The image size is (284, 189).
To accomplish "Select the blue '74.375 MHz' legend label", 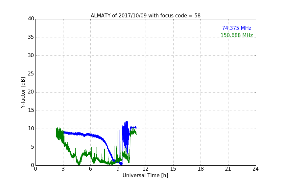I will click(x=237, y=28).
